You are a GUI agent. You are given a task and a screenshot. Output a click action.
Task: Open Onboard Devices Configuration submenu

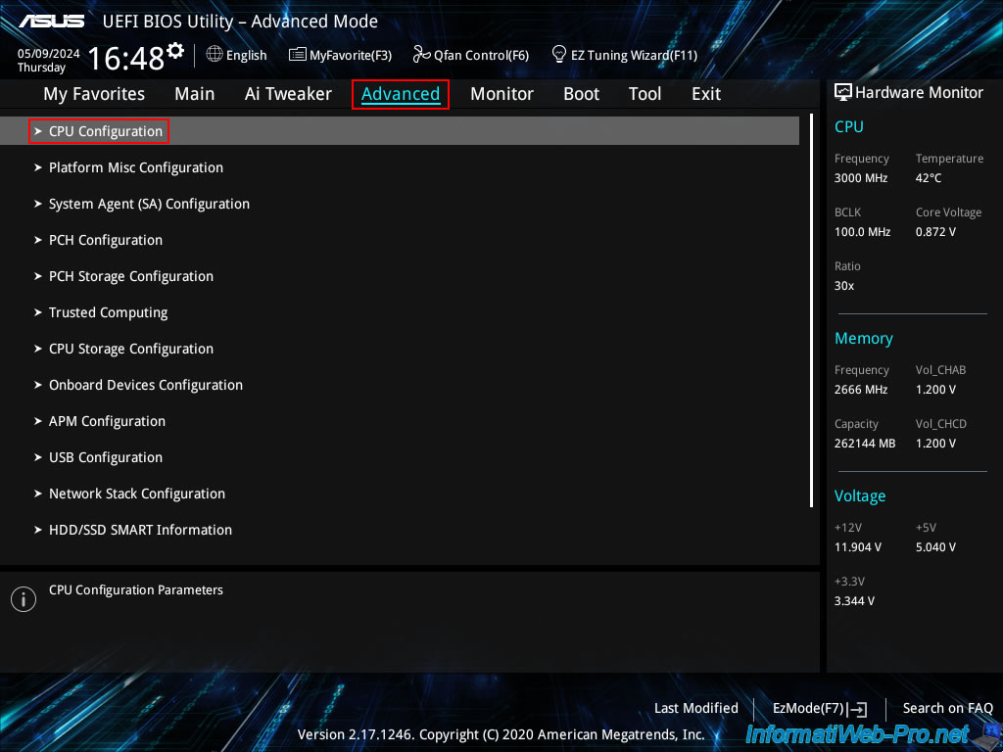pyautogui.click(x=145, y=385)
